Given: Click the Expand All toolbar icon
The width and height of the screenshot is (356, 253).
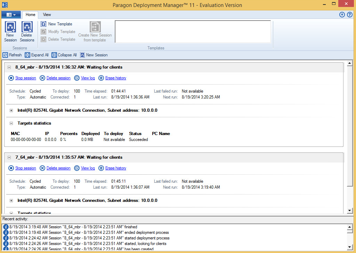Looking at the screenshot, I should pos(27,55).
